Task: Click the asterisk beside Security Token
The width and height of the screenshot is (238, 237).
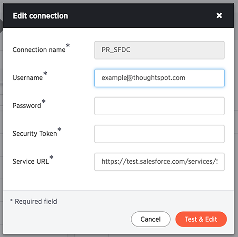Action: (x=59, y=129)
